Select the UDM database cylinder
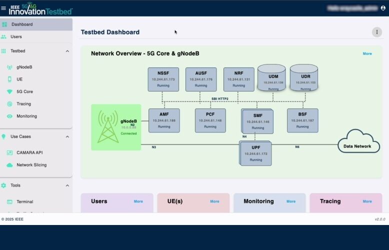This screenshot has height=250, width=389. point(271,77)
